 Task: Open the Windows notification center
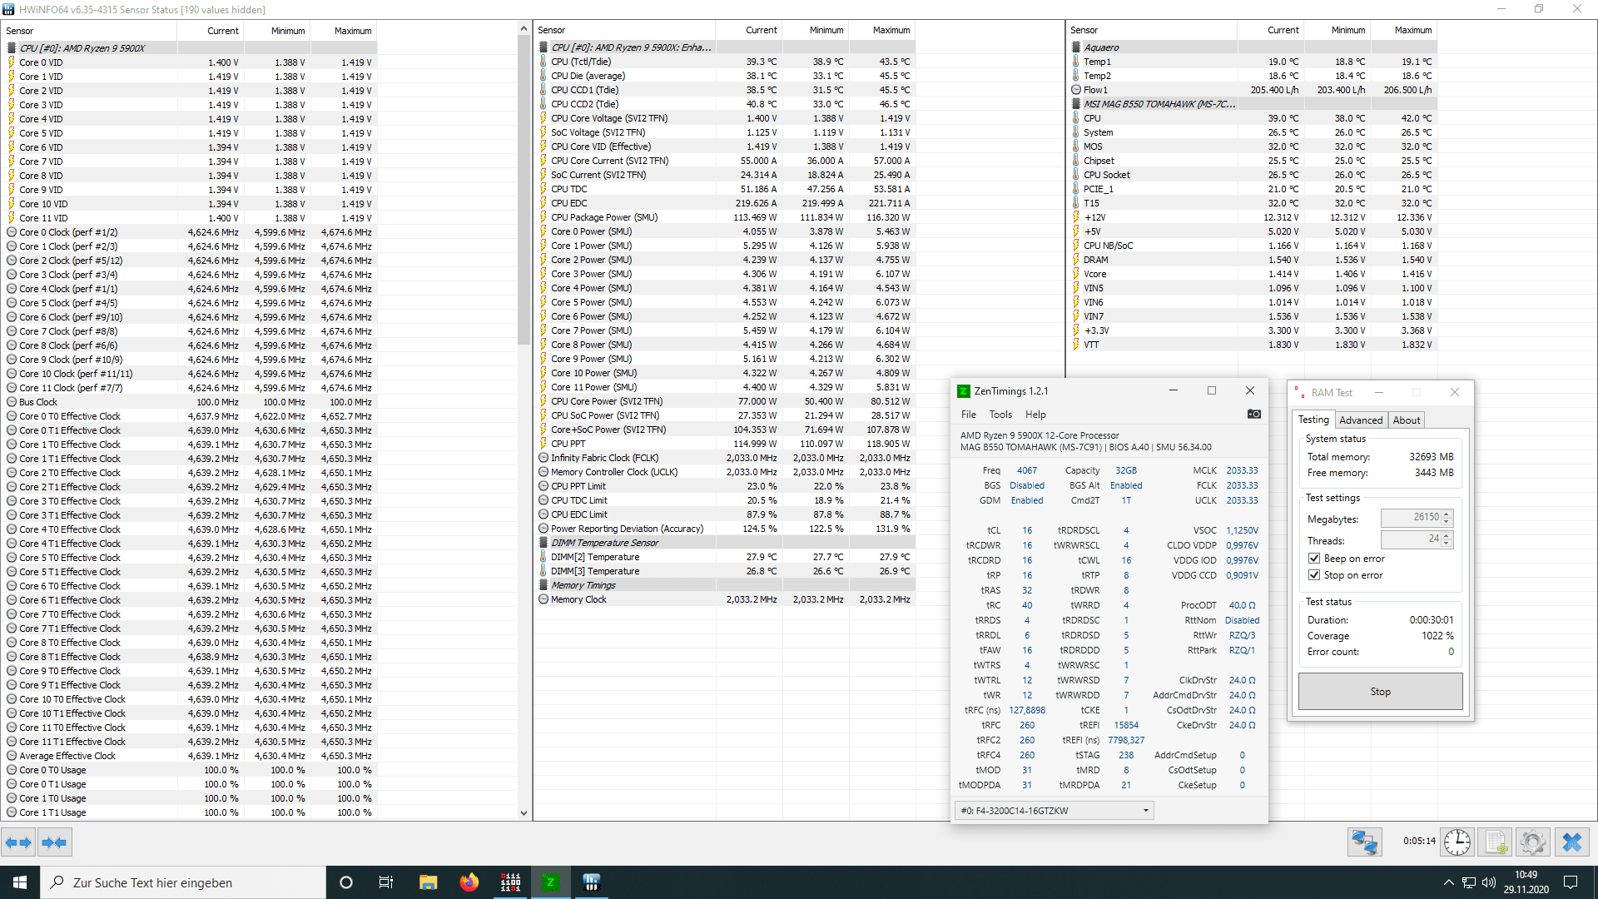(x=1571, y=882)
